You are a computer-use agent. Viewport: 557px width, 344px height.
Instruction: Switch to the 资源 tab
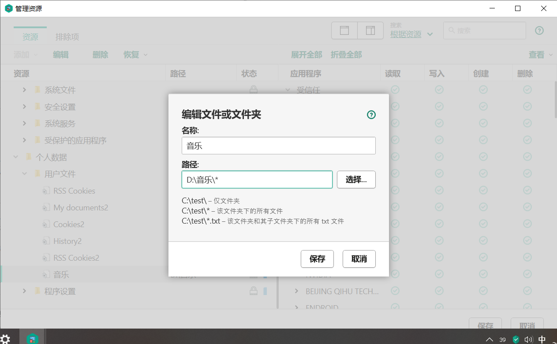tap(30, 37)
